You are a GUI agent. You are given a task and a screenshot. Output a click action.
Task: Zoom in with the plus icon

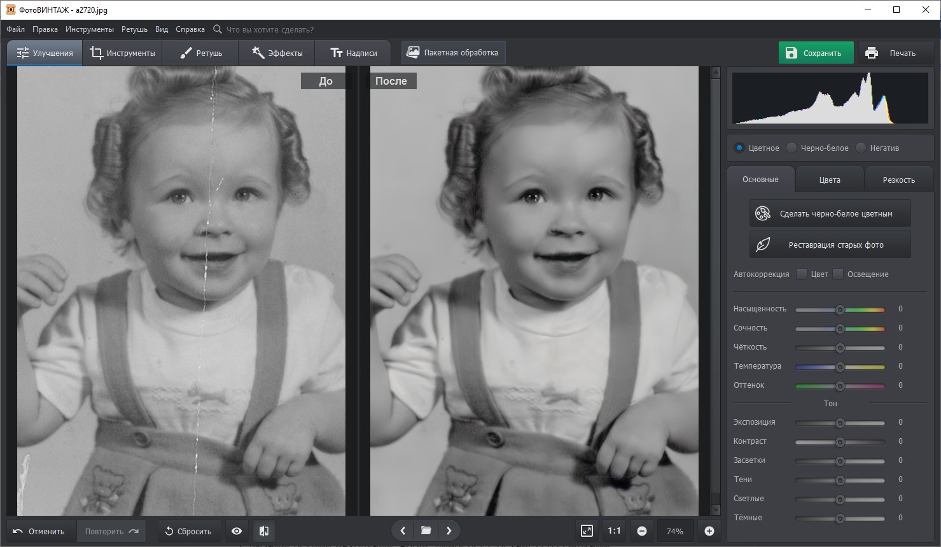point(709,531)
